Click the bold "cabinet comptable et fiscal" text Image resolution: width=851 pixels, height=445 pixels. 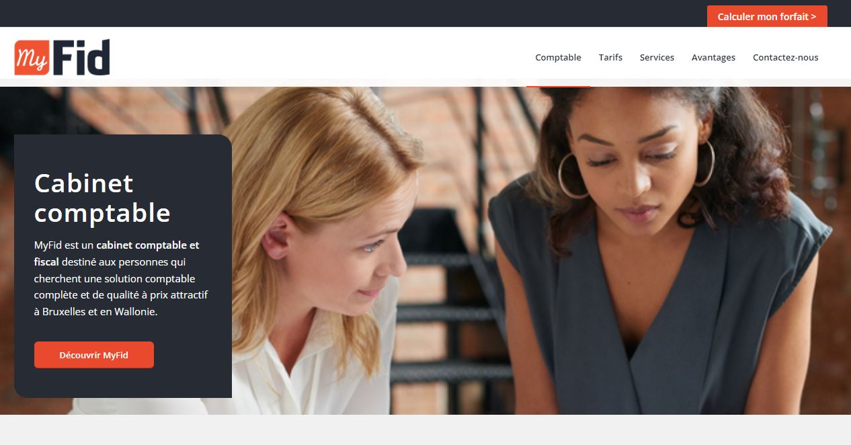pyautogui.click(x=116, y=253)
